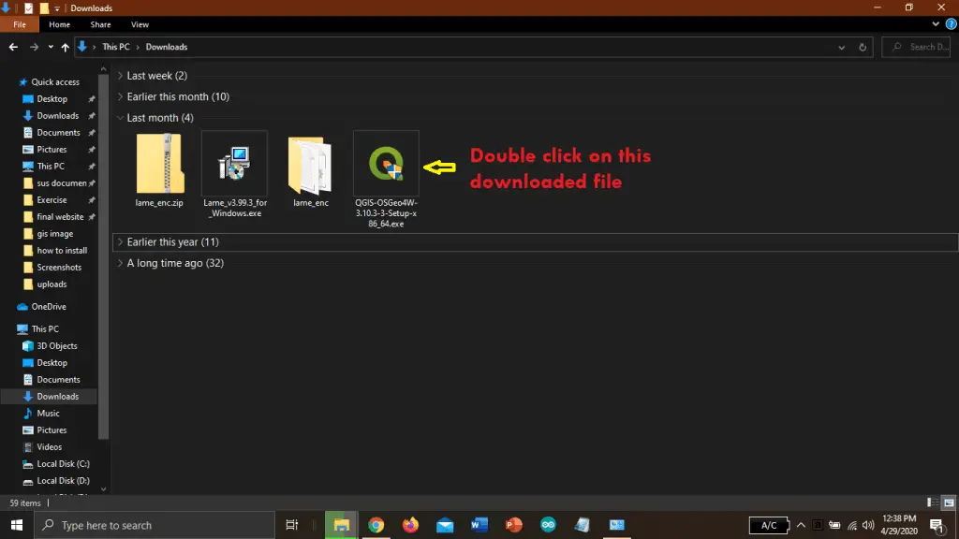Launch Firefox from taskbar
This screenshot has width=959, height=539.
tap(410, 525)
